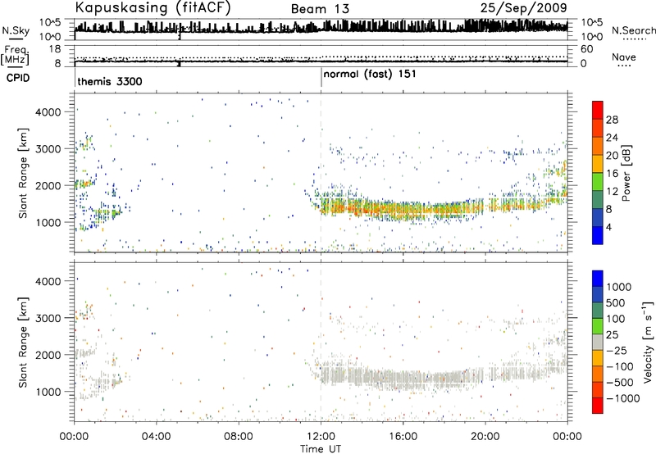This screenshot has width=656, height=454.
Task: Click the blue top of the velocity colorbar
Action: click(x=598, y=279)
